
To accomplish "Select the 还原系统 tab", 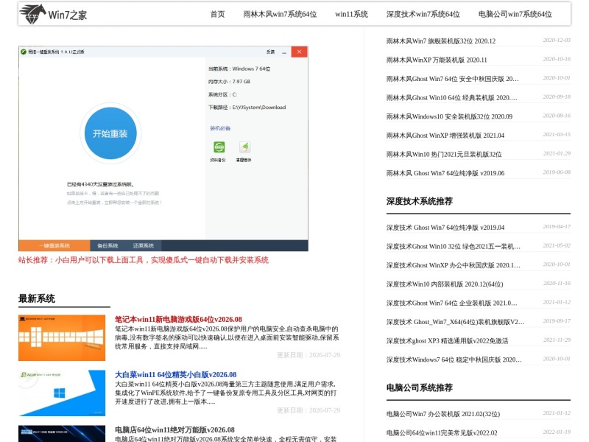I will coord(144,245).
